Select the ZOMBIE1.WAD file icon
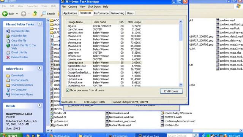This screenshot has width=243, height=137. point(163,117)
